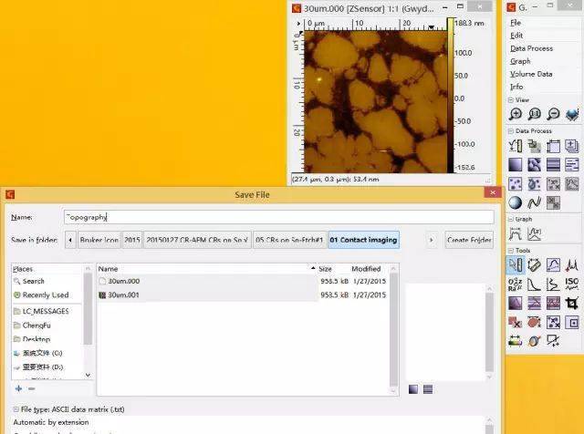Viewport: 584px width, 434px height.
Task: Collapse the File type ASCII data matrix expander
Action: (x=16, y=409)
